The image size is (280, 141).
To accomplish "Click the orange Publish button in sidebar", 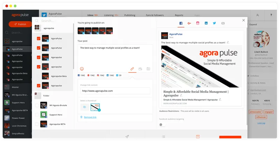I will click(x=20, y=24).
